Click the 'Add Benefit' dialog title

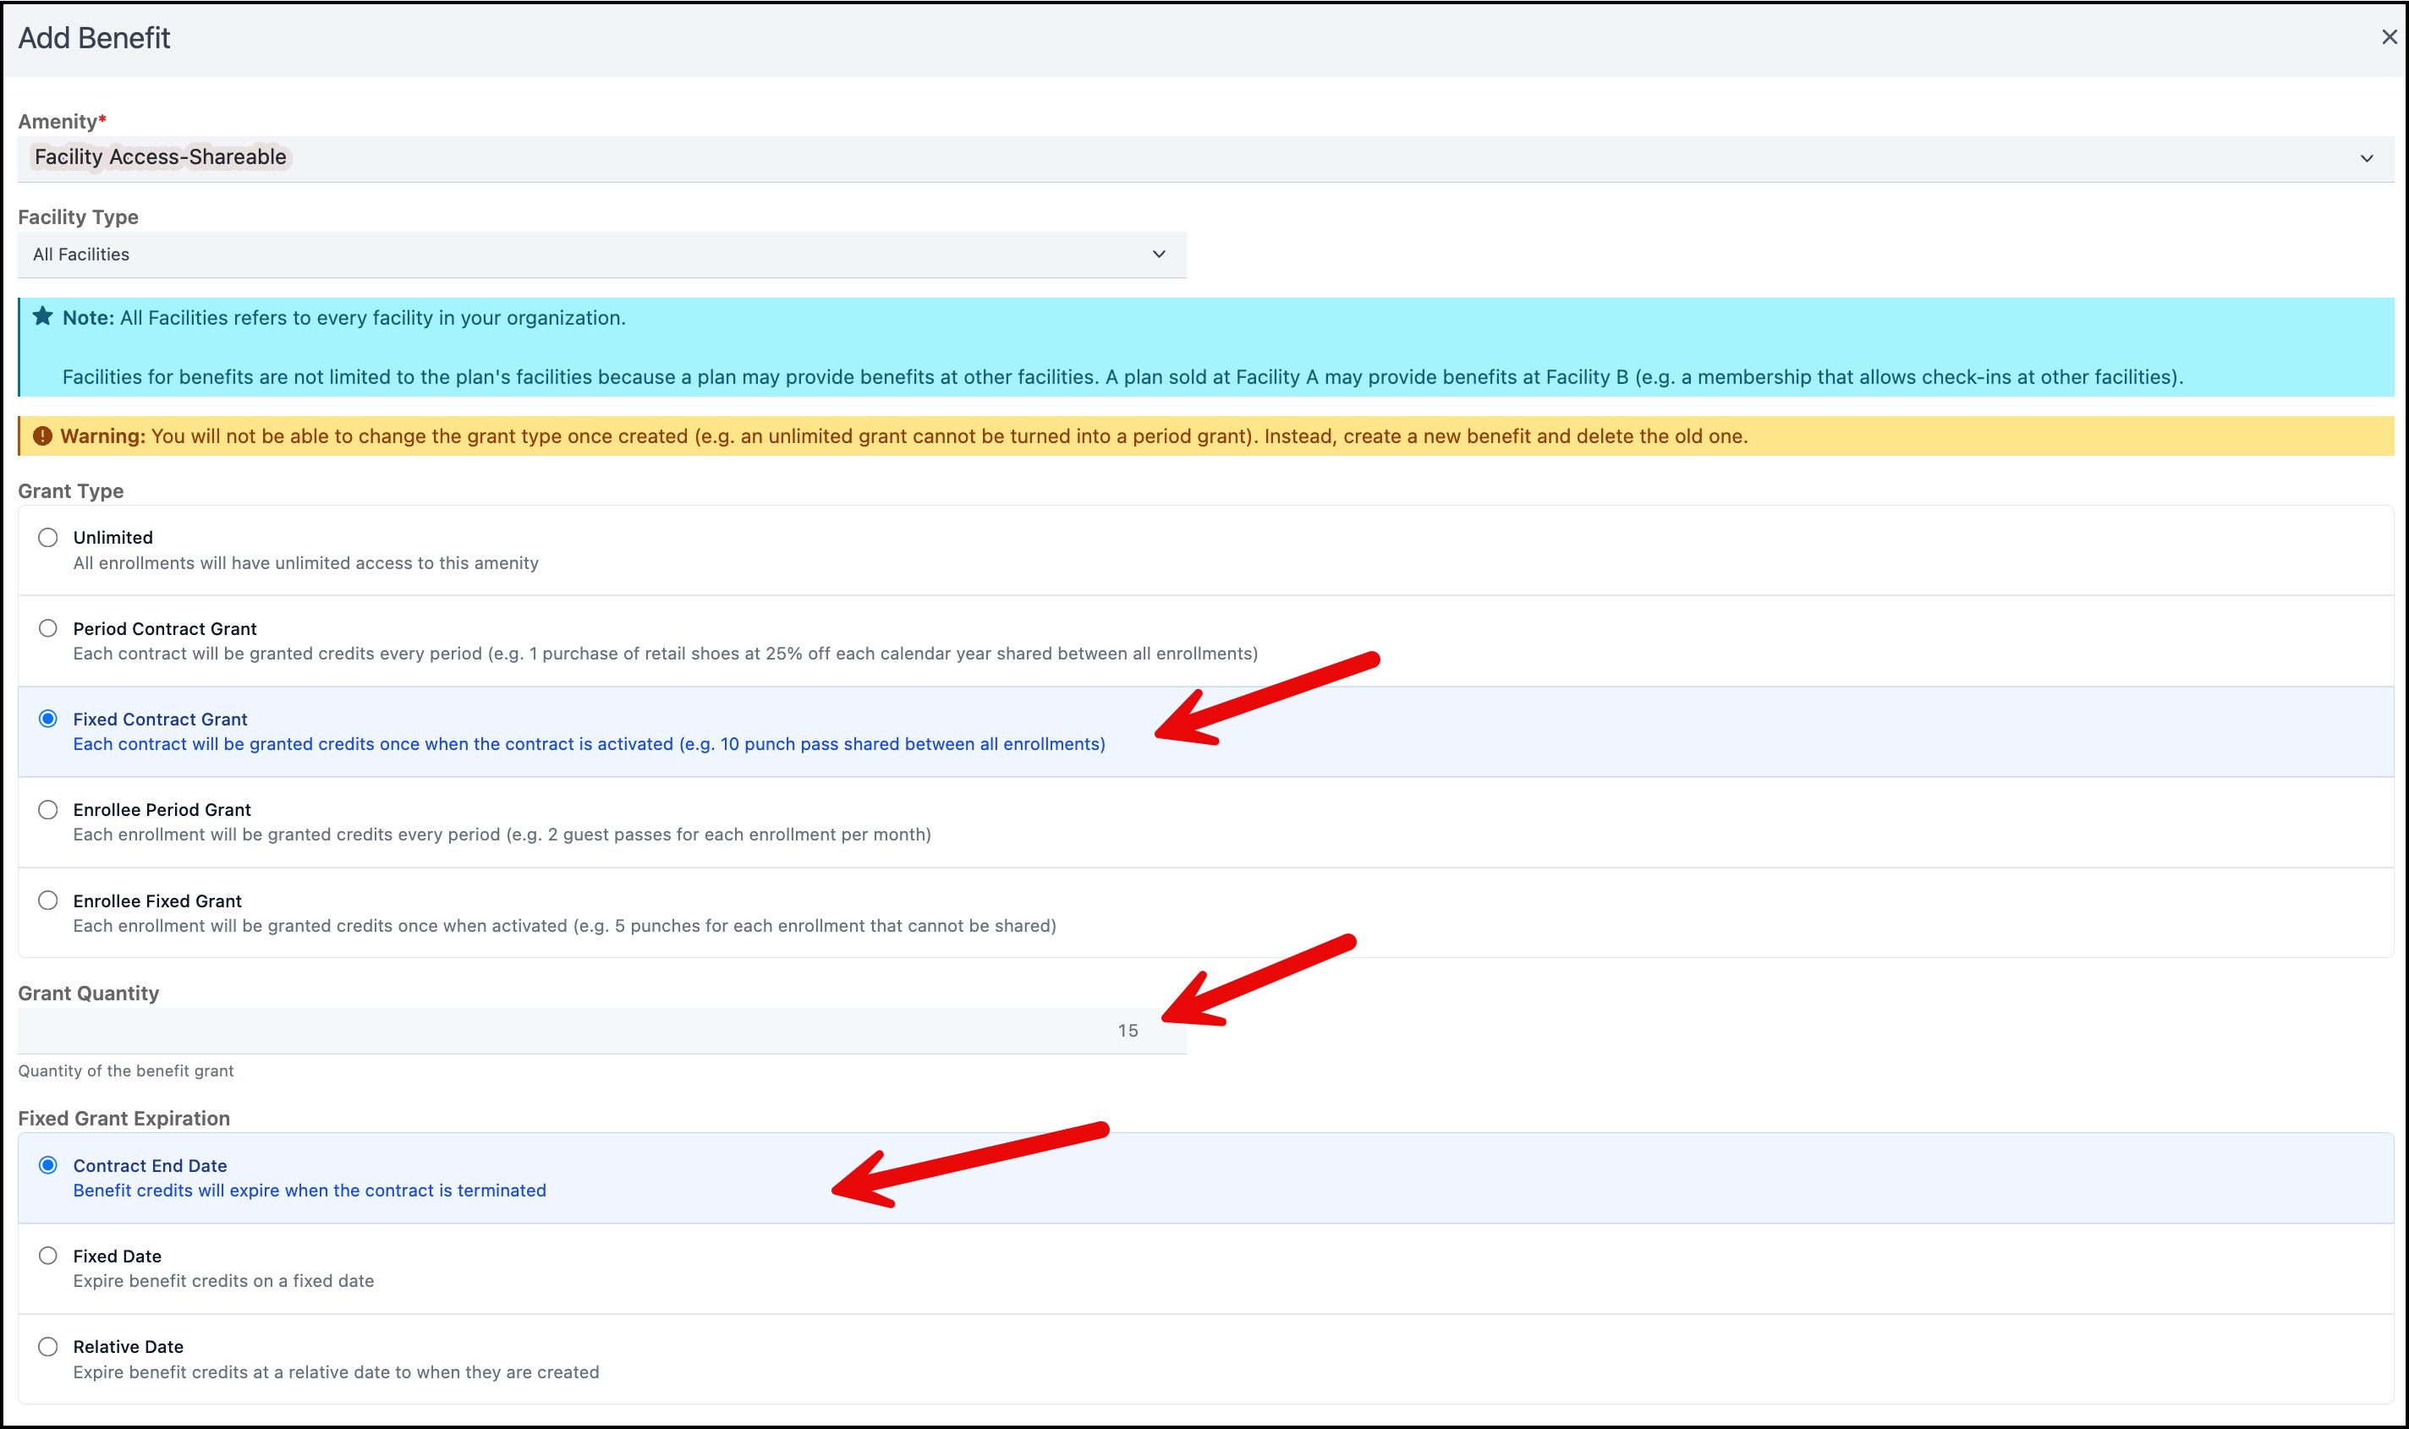point(95,37)
